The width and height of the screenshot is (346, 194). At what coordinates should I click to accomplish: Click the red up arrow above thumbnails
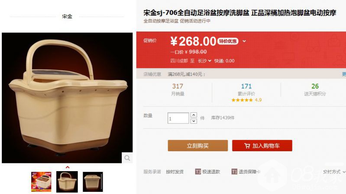tap(68, 167)
